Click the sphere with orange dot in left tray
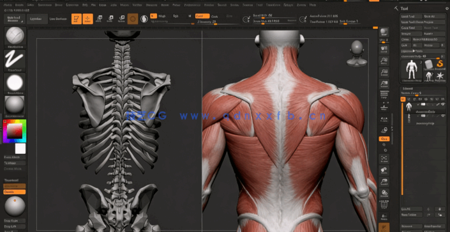The width and height of the screenshot is (450, 232). 15,206
